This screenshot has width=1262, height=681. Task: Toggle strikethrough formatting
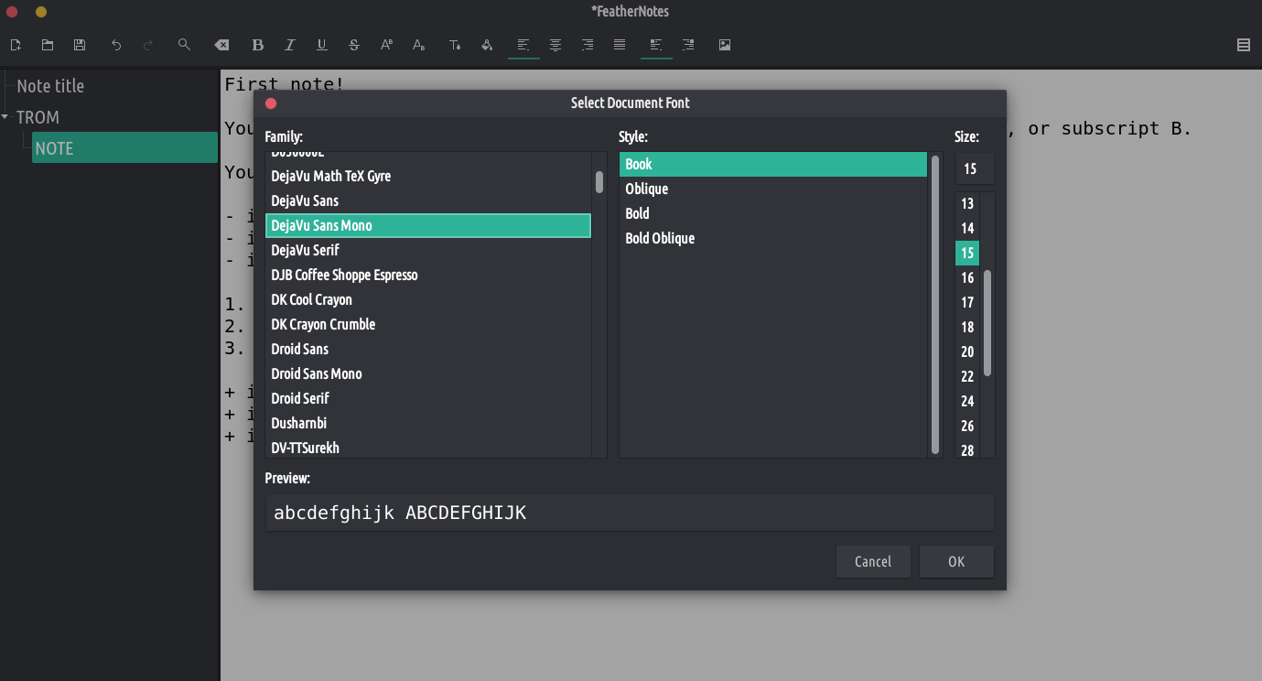click(354, 45)
